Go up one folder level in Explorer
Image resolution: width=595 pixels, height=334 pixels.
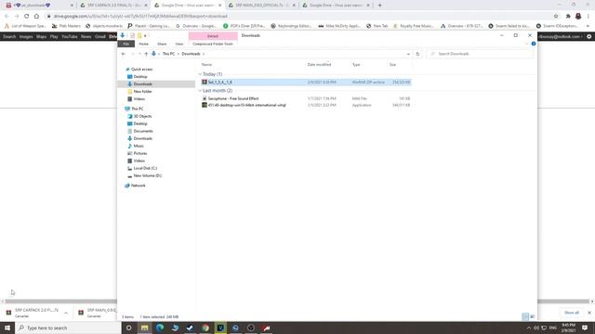(146, 54)
